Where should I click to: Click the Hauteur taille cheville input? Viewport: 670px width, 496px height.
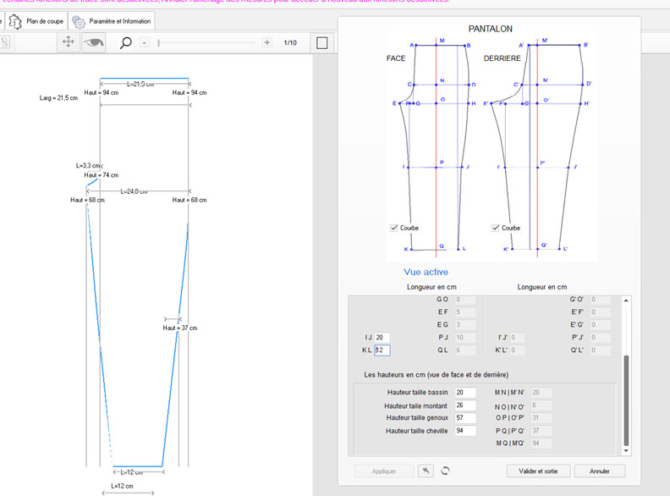(x=465, y=430)
